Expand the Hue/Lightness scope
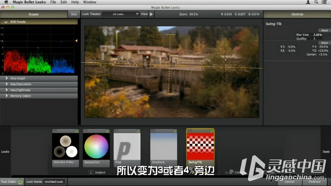Image resolution: width=331 pixels, height=186 pixels. (7, 90)
